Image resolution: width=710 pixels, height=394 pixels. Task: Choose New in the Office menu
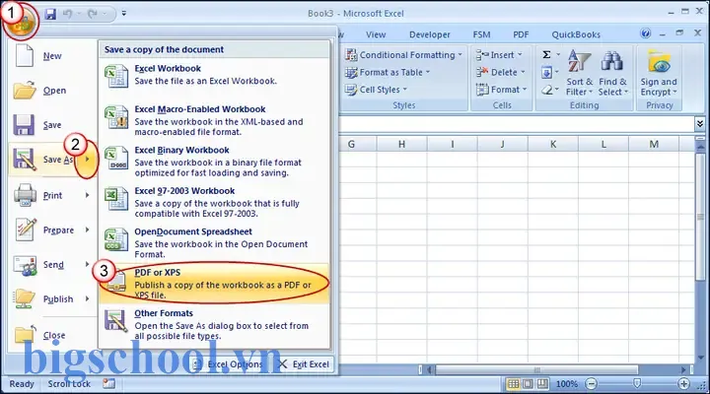(52, 56)
